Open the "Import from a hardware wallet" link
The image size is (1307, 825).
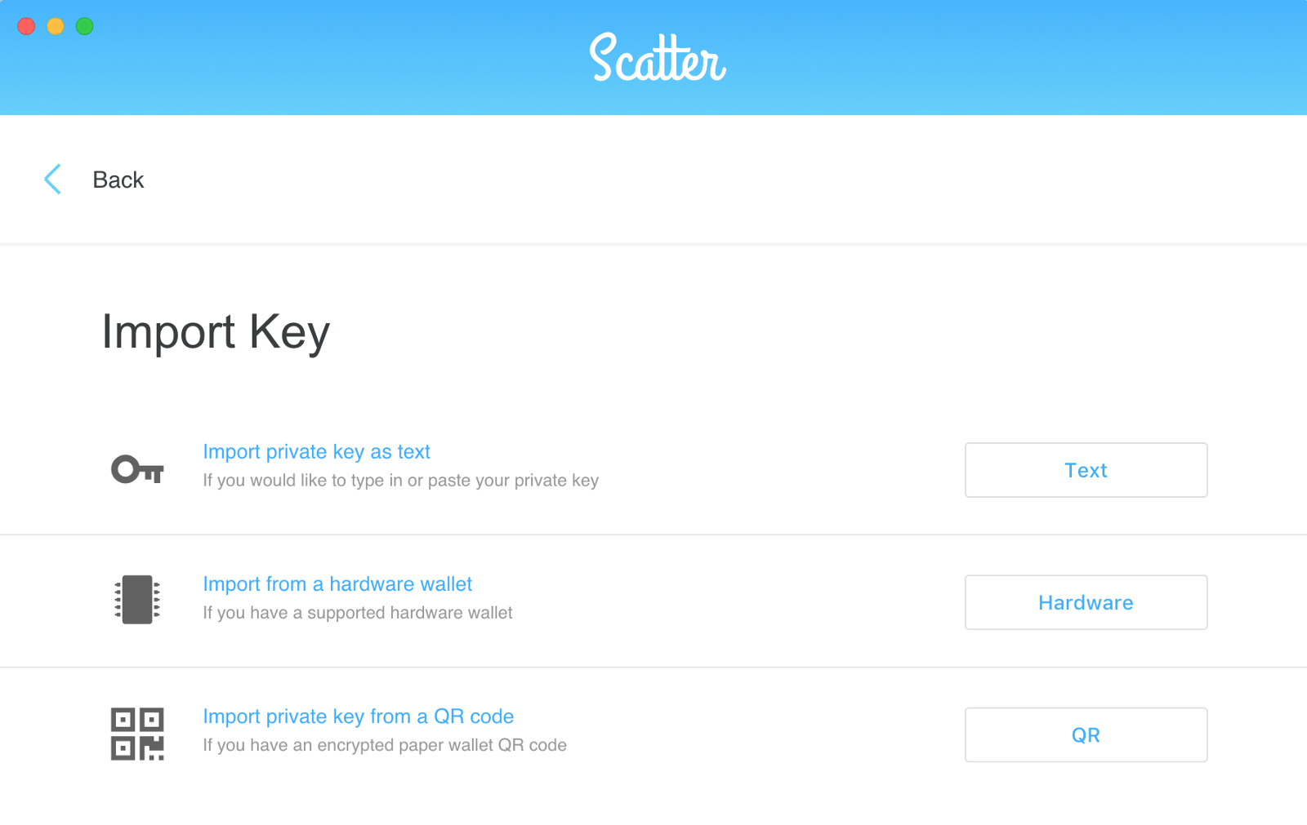pyautogui.click(x=337, y=584)
